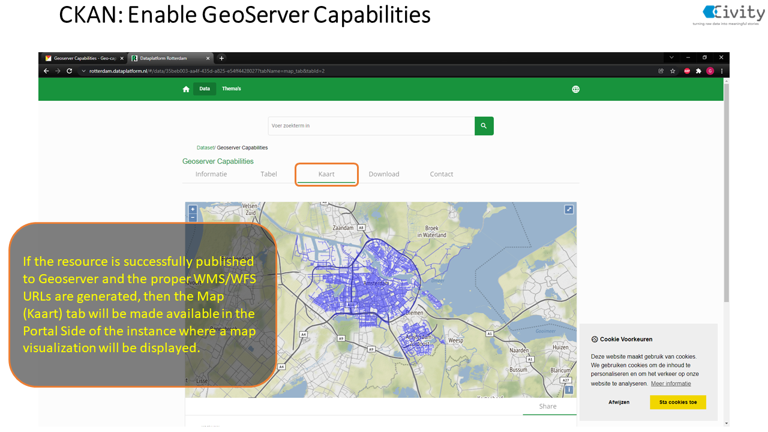This screenshot has height=432, width=768.
Task: Go forward in browser history
Action: [x=58, y=71]
